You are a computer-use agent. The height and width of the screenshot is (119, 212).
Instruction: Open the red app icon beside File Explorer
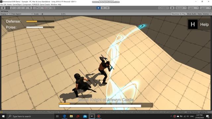point(78,116)
